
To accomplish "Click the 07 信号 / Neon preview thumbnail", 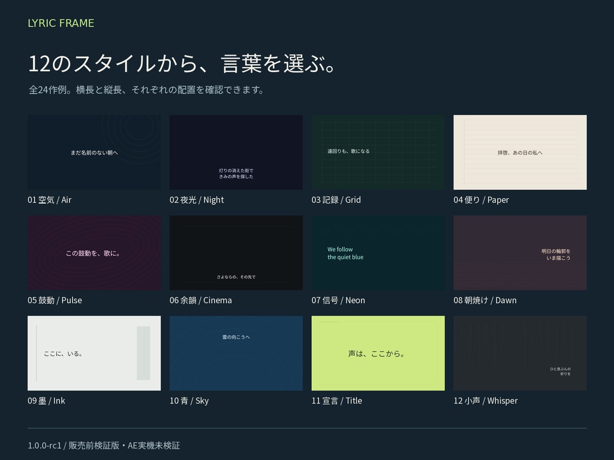I will [x=378, y=253].
